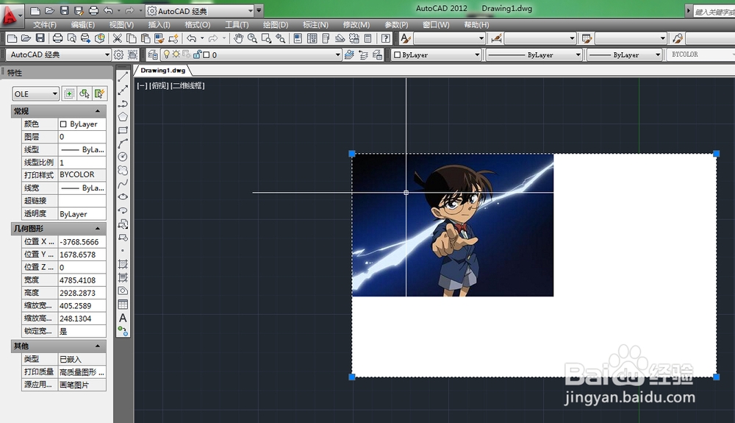Click the 位置 X value -3768.5666
This screenshot has height=423, width=735.
coord(82,241)
